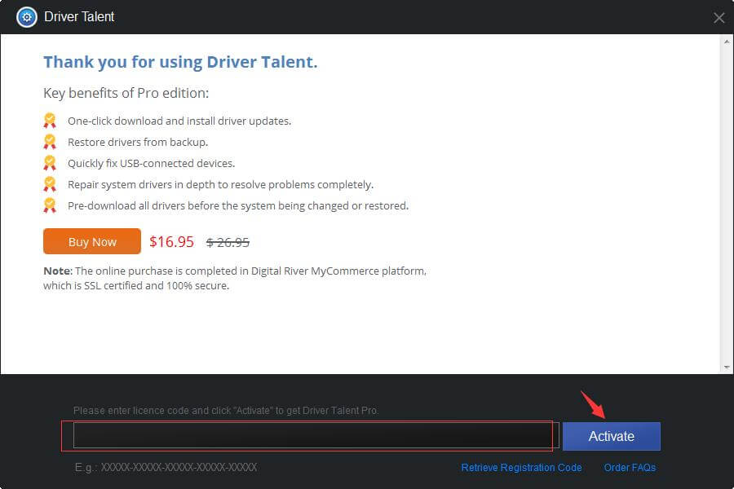Viewport: 734px width, 489px height.
Task: Click the crossed-out $26.95 price
Action: tap(228, 242)
